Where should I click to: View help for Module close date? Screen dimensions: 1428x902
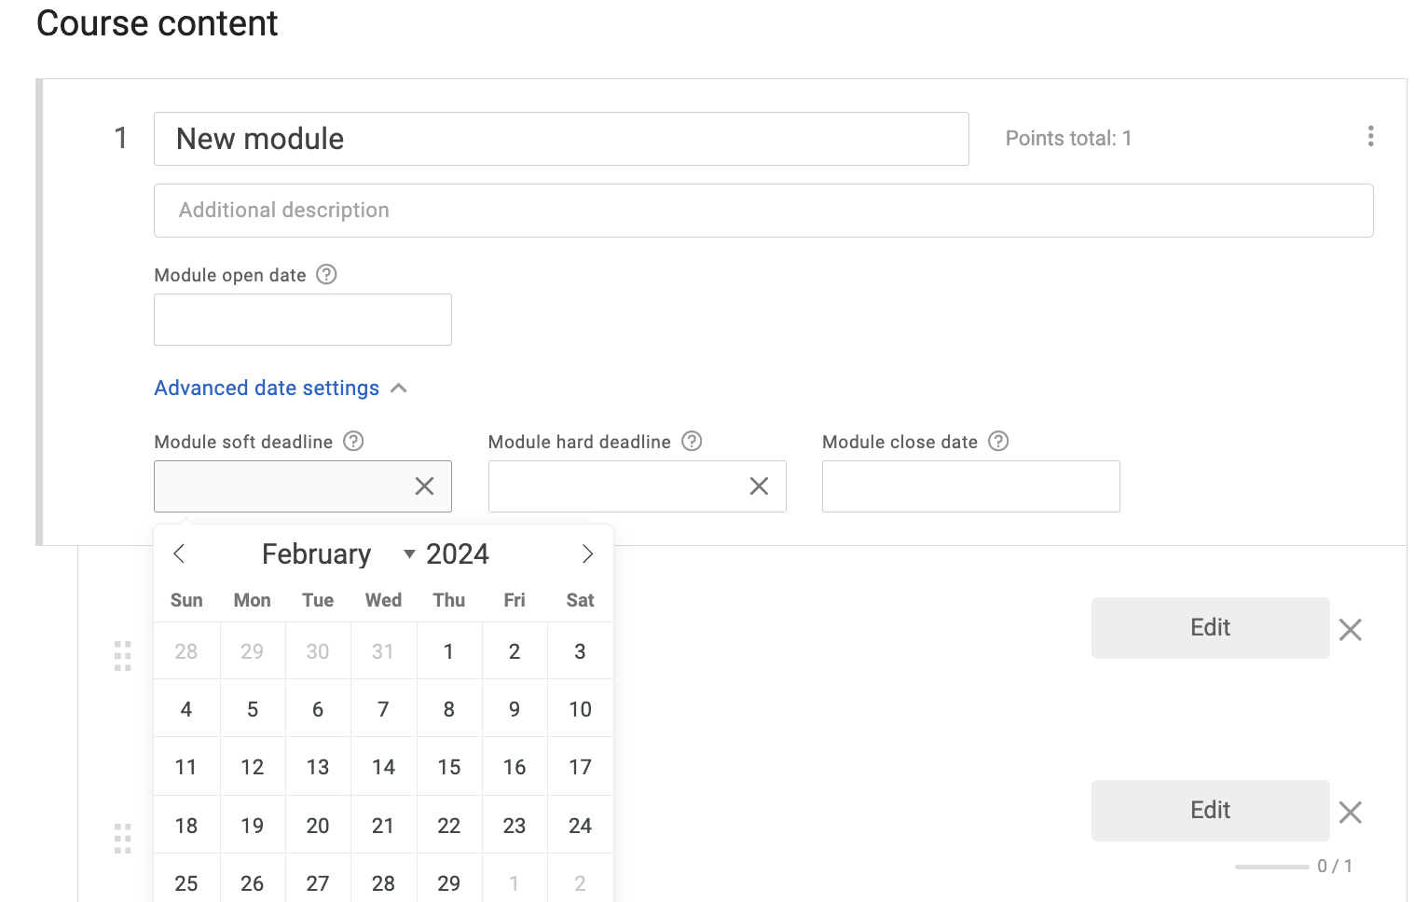[x=998, y=441]
